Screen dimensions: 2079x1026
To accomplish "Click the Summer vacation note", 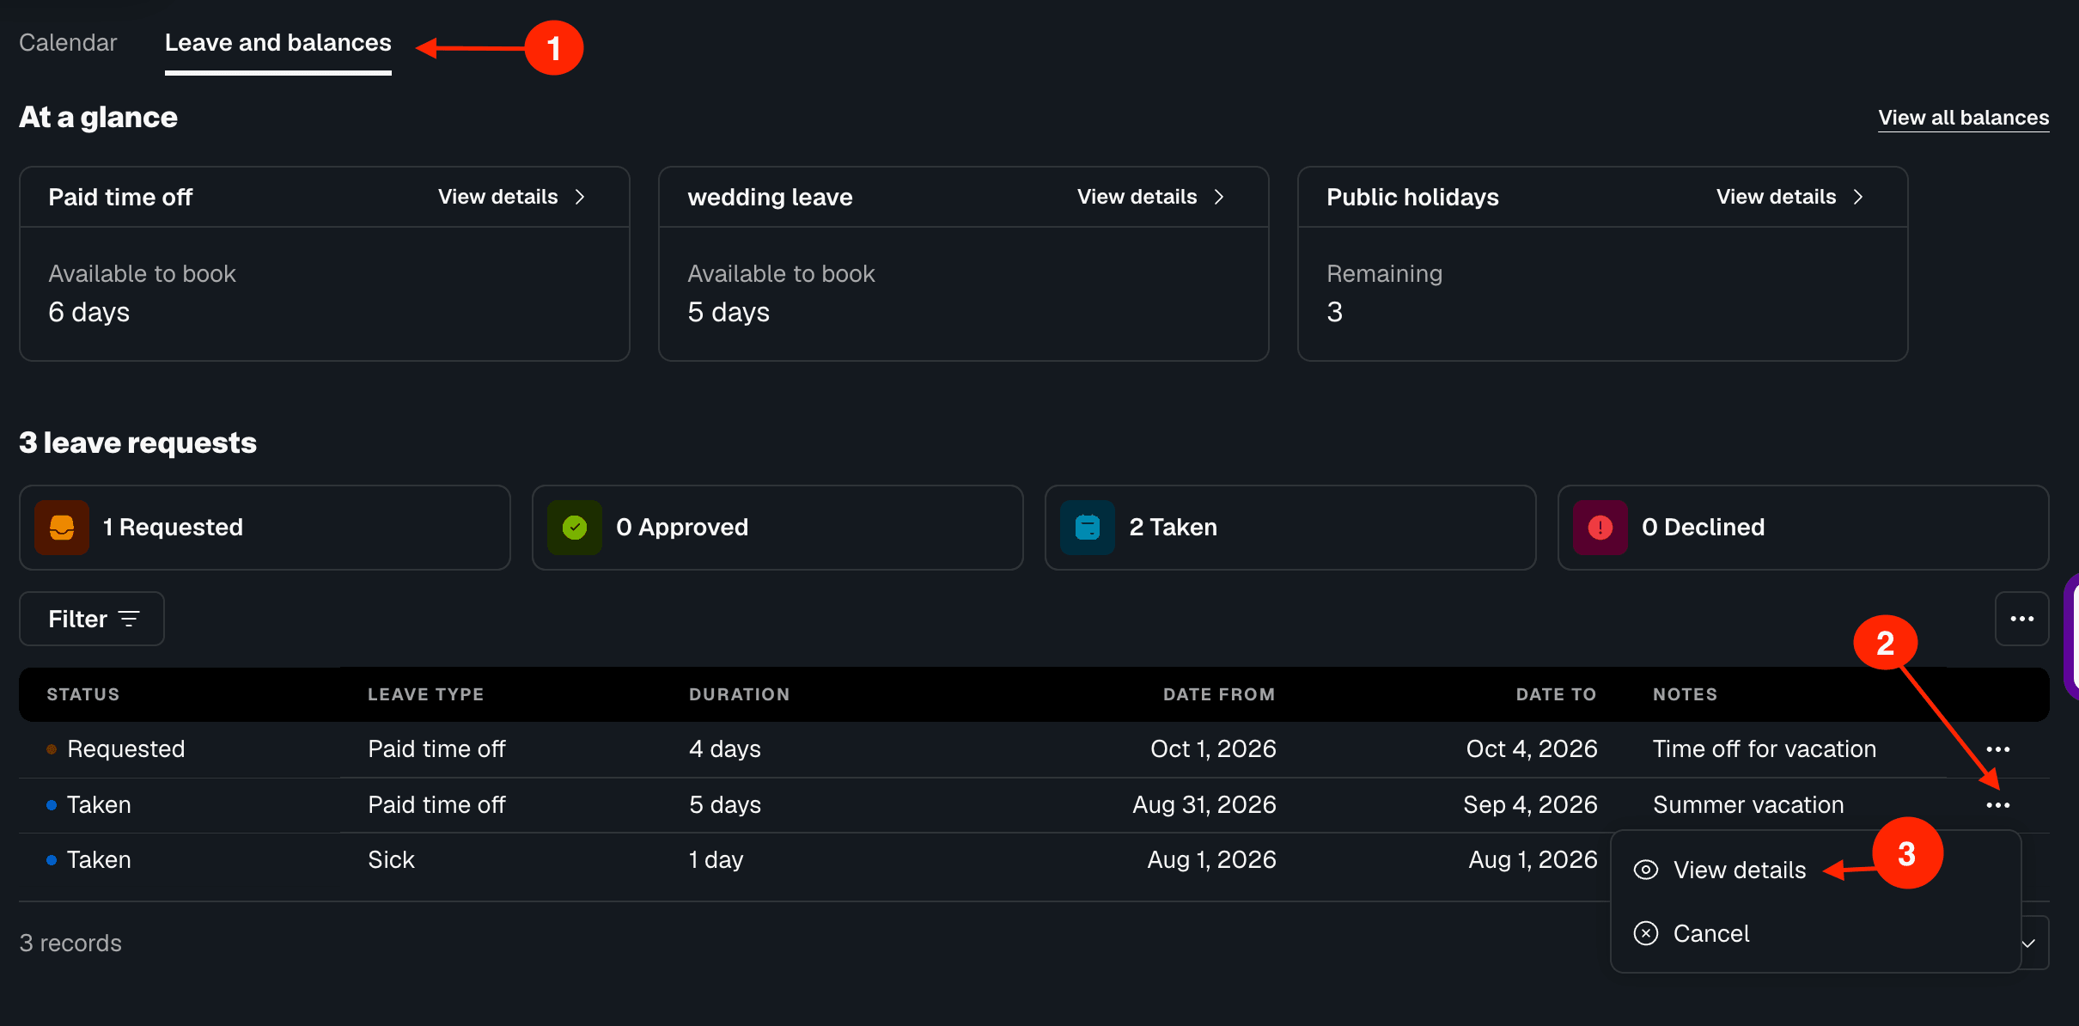I will click(1748, 805).
